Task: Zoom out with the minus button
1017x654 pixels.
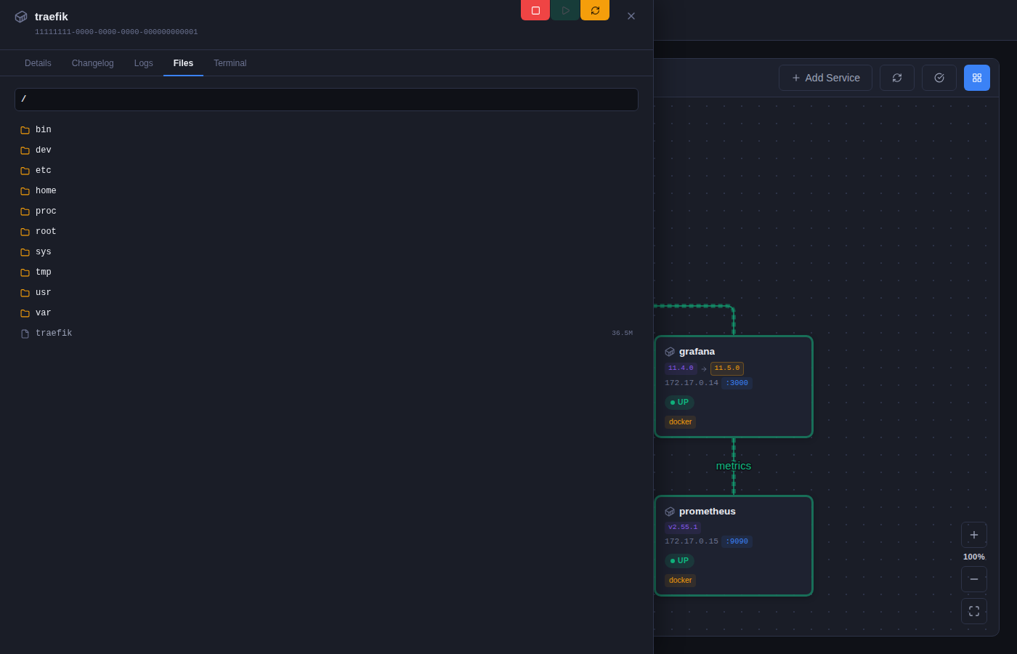Action: tap(974, 579)
